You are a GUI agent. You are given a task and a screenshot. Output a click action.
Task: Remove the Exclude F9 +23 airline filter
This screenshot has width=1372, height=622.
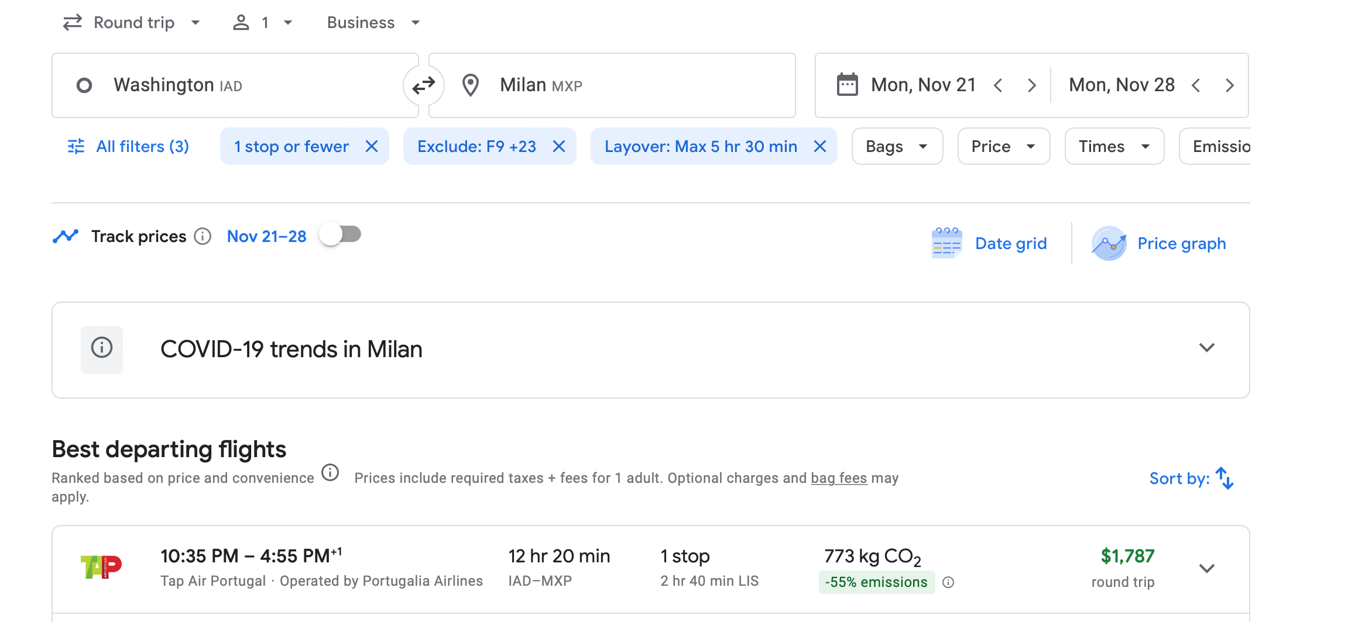tap(559, 146)
